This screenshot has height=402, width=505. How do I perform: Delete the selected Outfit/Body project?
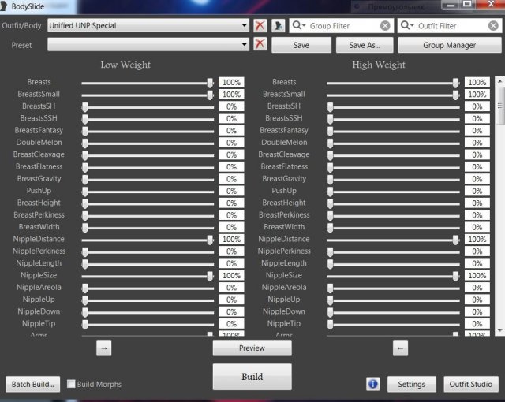[x=260, y=26]
